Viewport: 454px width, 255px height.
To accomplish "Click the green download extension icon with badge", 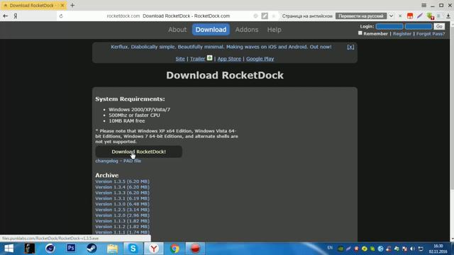I will (430, 16).
